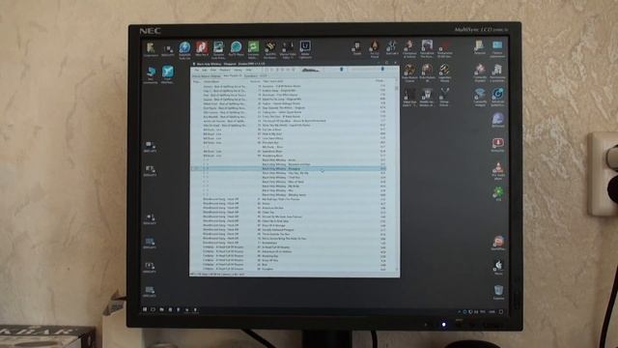Click the Random playback toolbar button
Screen dimensions: 618x348
tap(293, 70)
